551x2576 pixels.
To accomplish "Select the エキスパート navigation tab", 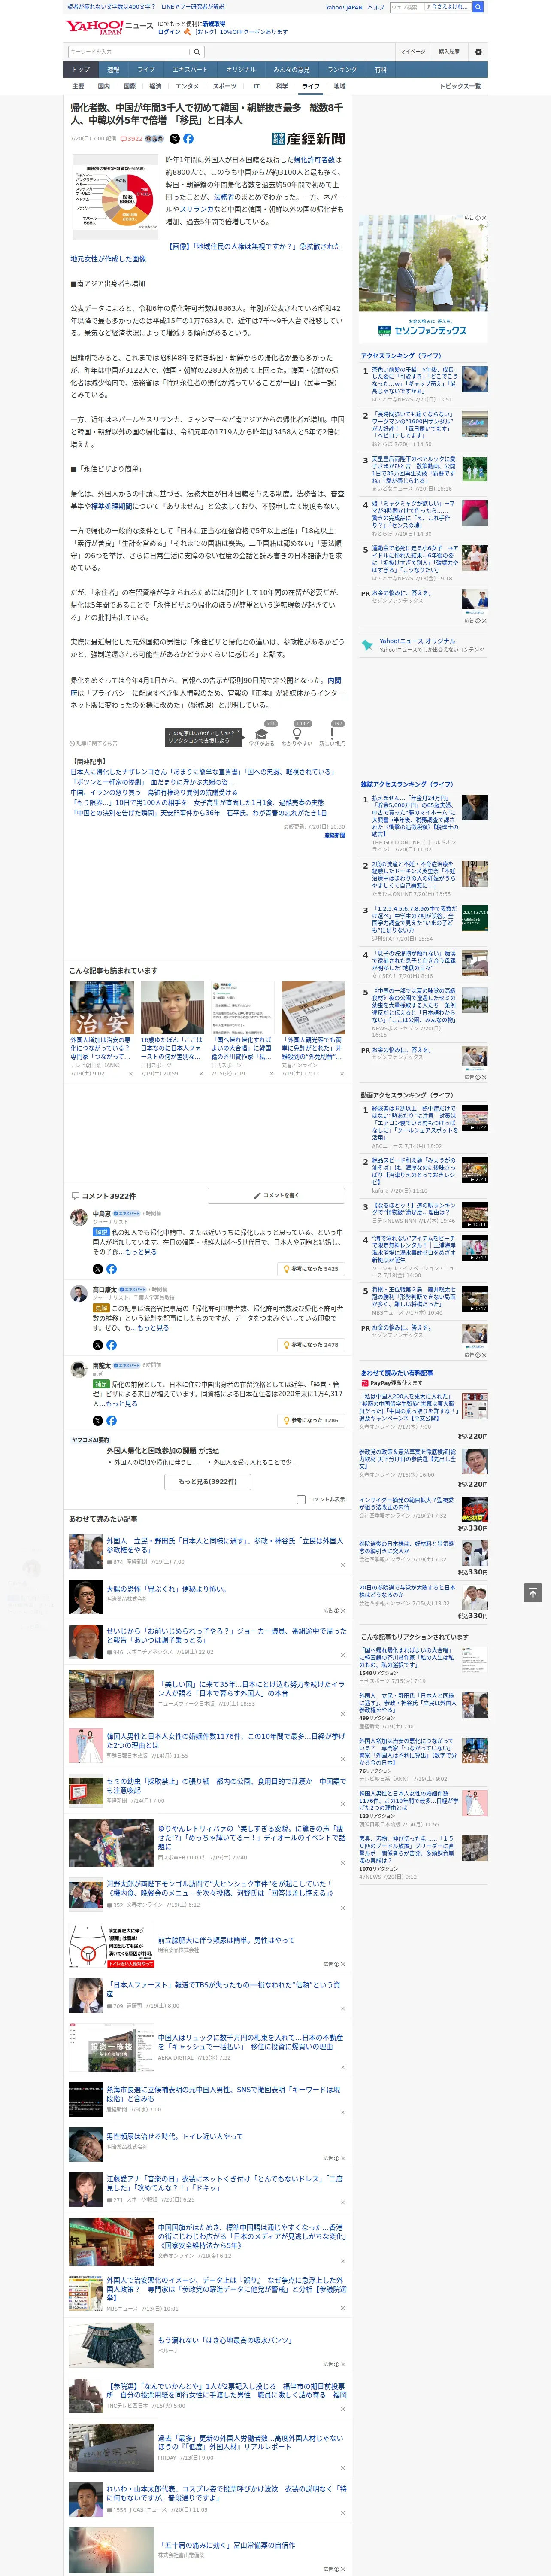I will (x=190, y=70).
